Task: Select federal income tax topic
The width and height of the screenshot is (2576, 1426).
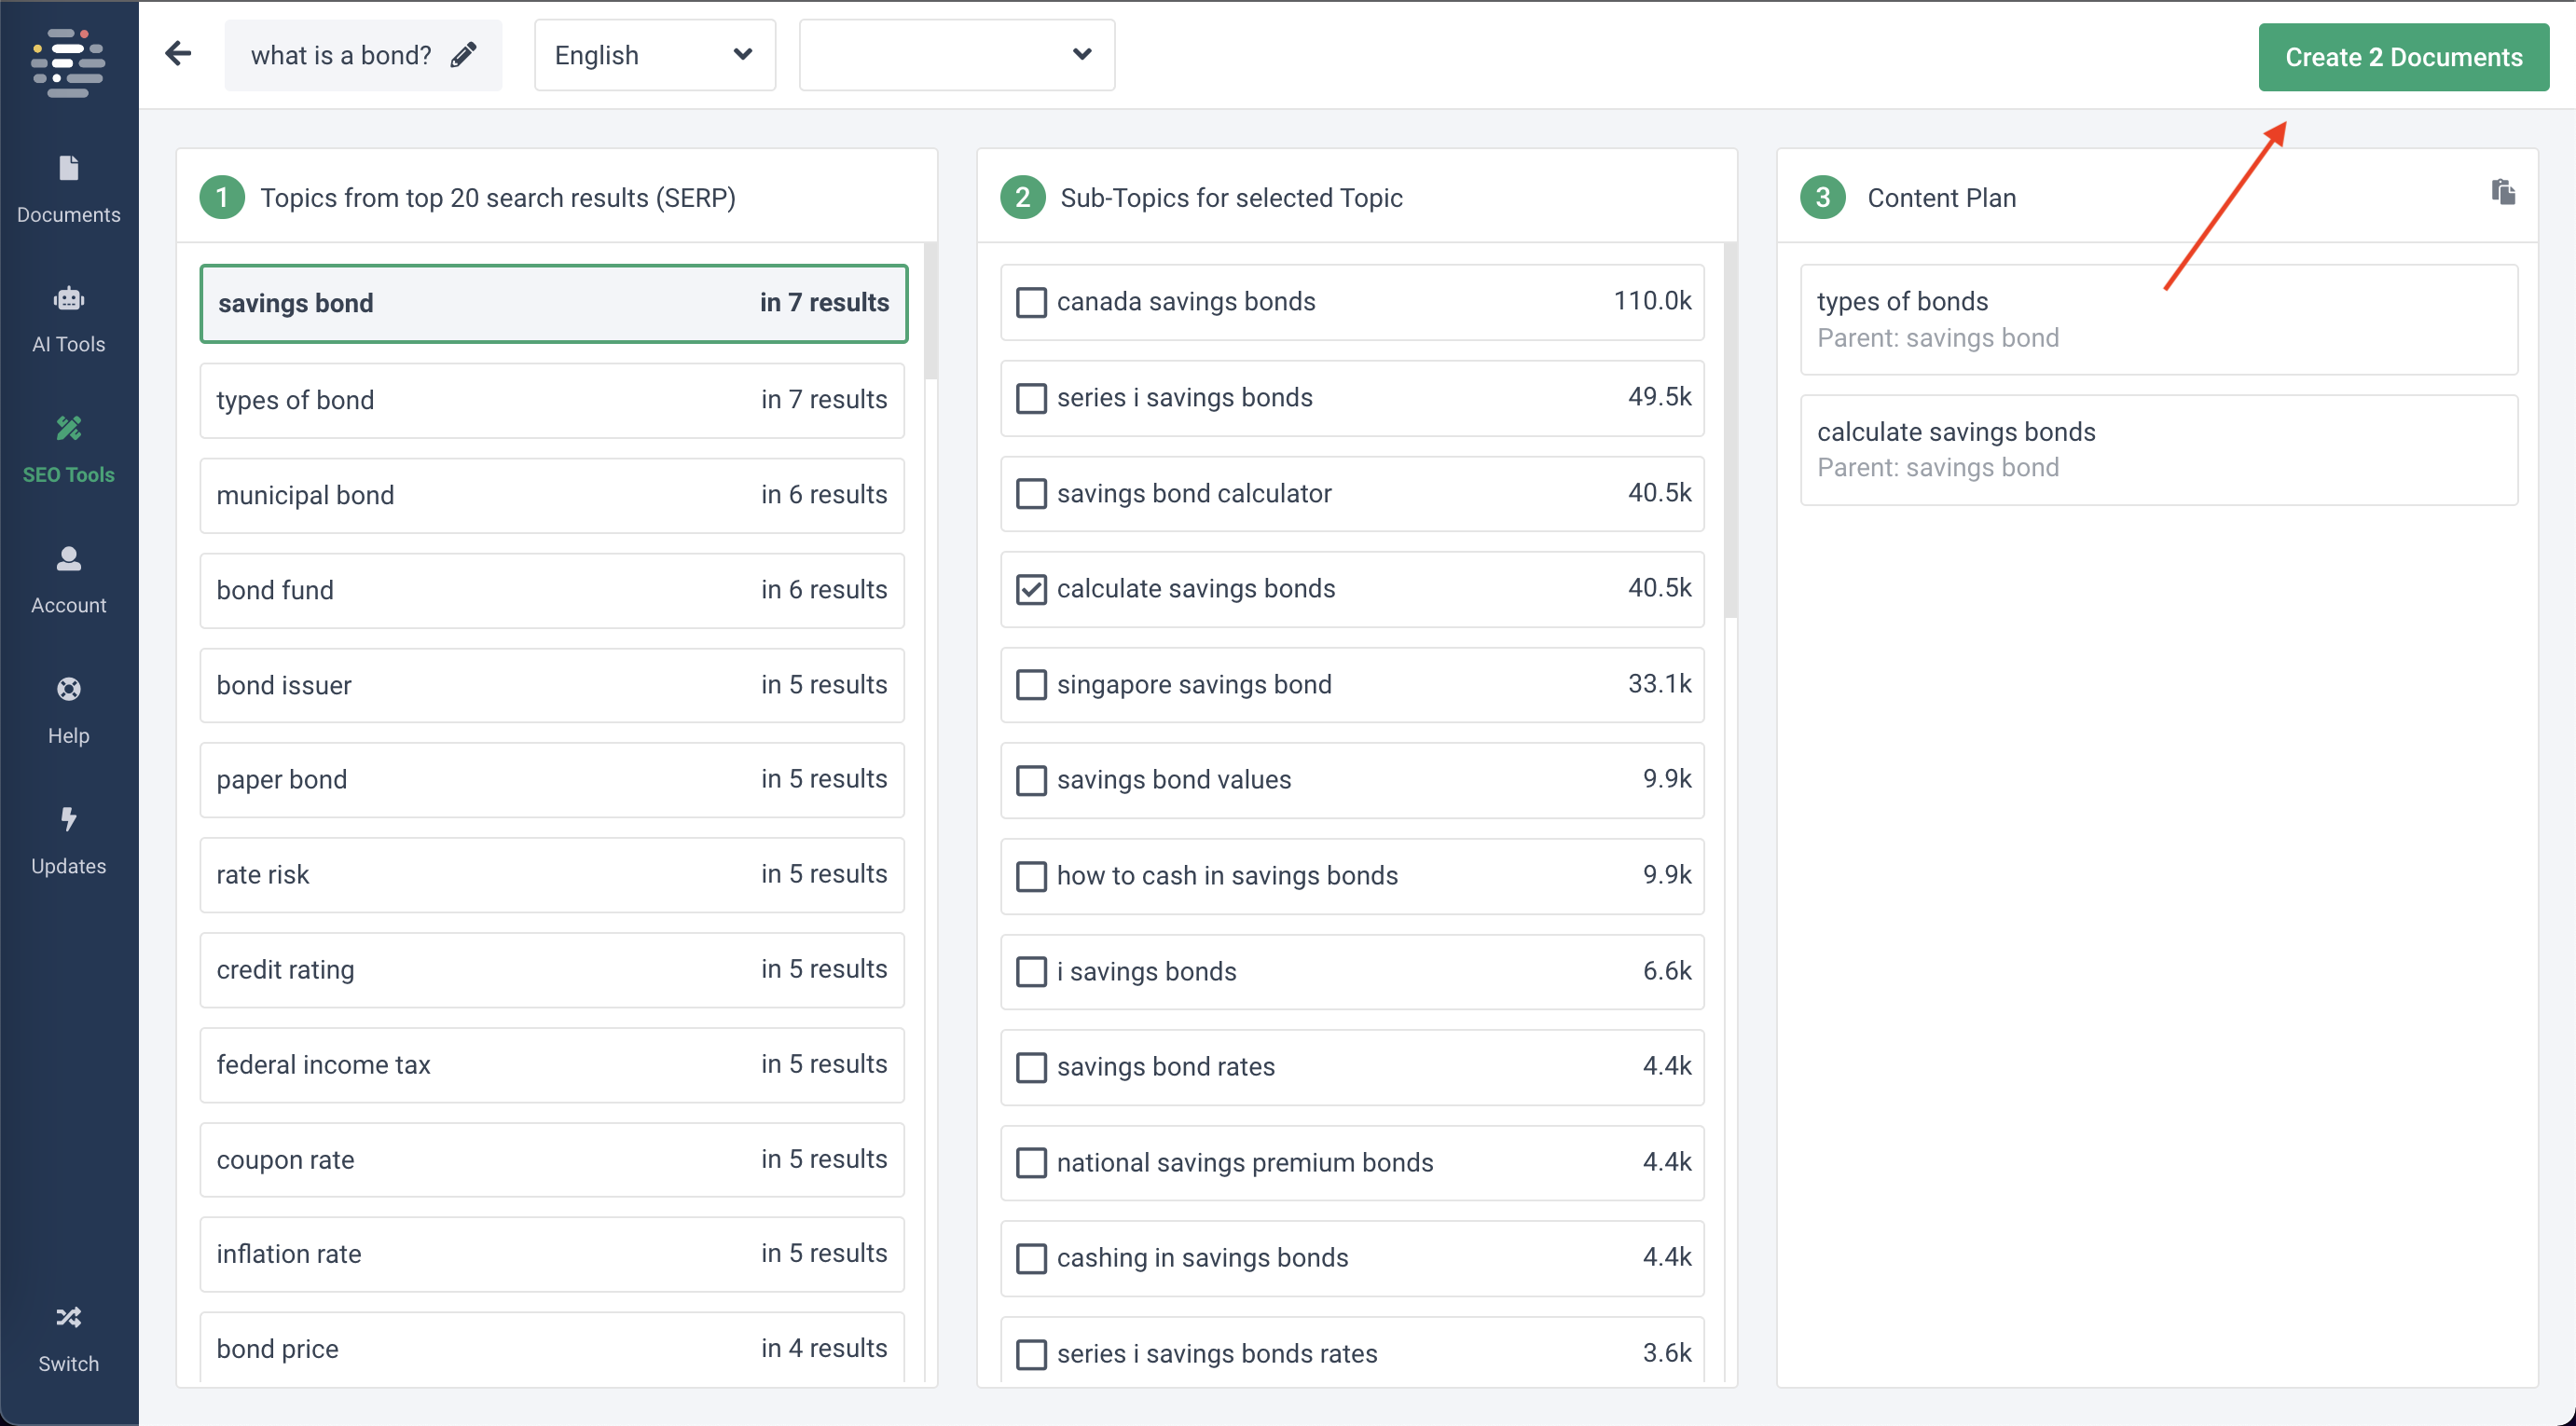Action: [552, 1064]
